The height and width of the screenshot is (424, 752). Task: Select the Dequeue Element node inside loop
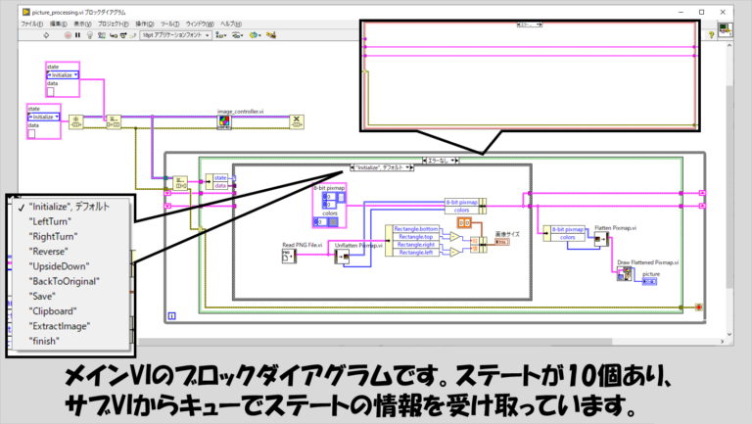coord(180,183)
